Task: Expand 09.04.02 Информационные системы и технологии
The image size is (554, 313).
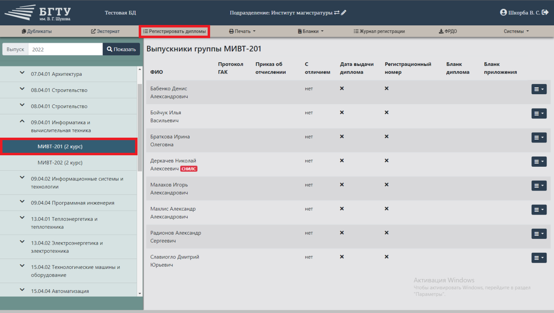Action: tap(22, 178)
